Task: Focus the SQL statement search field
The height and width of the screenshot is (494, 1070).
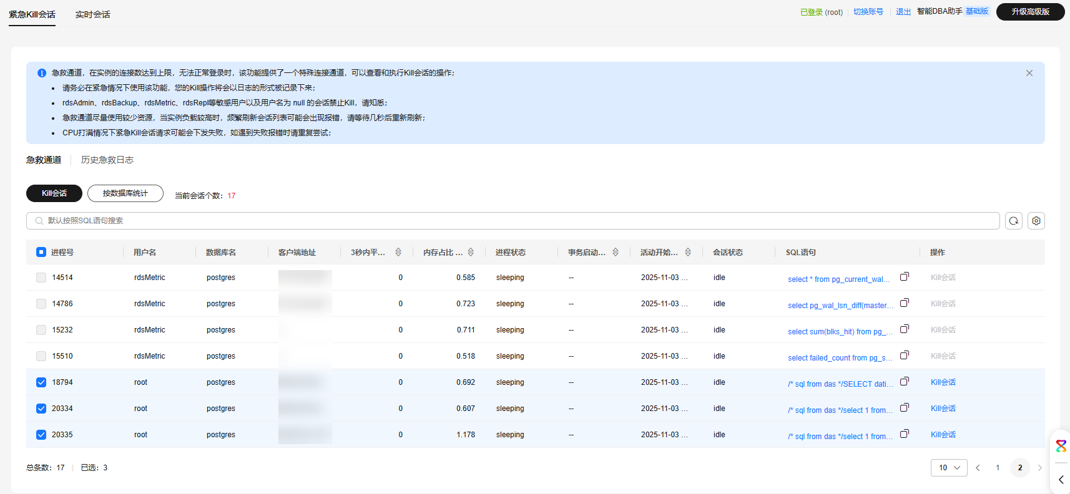Action: coord(512,221)
